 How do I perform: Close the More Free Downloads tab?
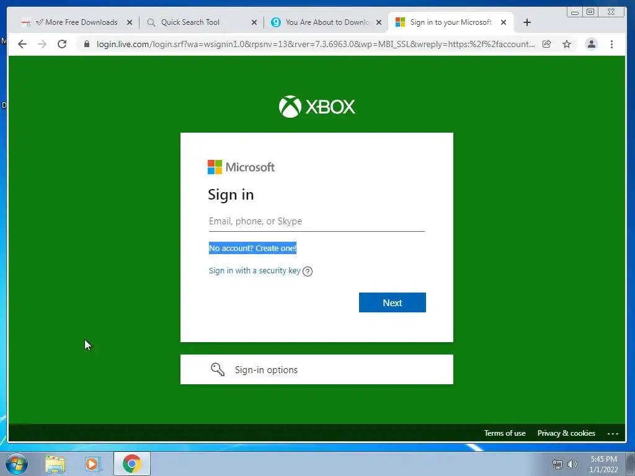(130, 22)
